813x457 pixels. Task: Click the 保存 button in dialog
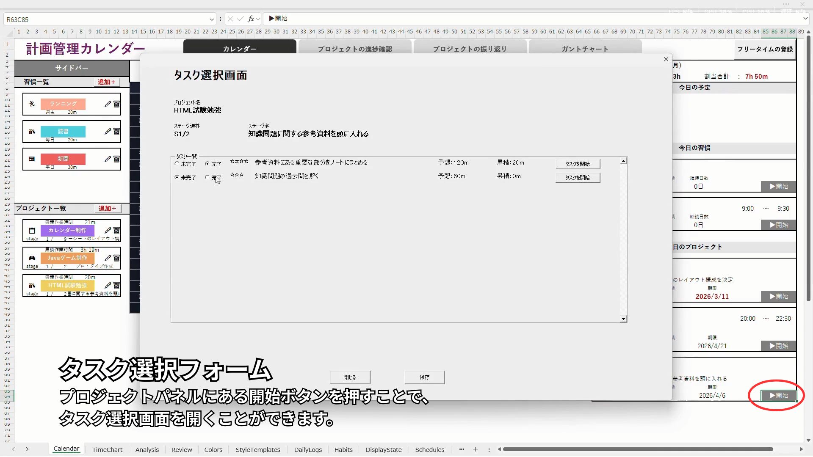pos(424,377)
